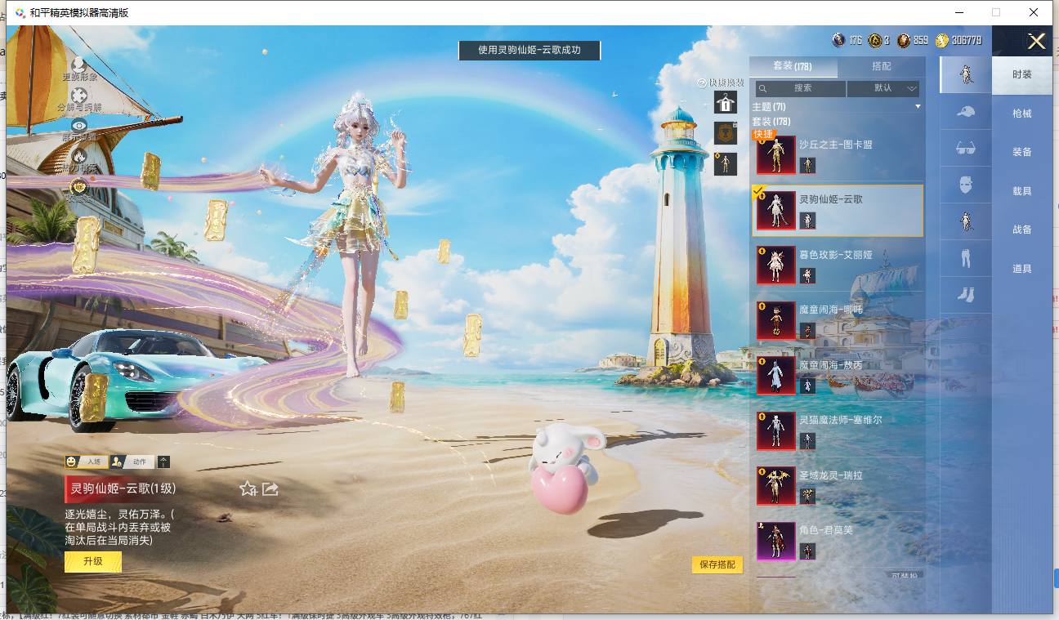Click the small set-pieces icon under 灵猫魔法师-塞维尔
Image resolution: width=1059 pixels, height=620 pixels.
807,441
